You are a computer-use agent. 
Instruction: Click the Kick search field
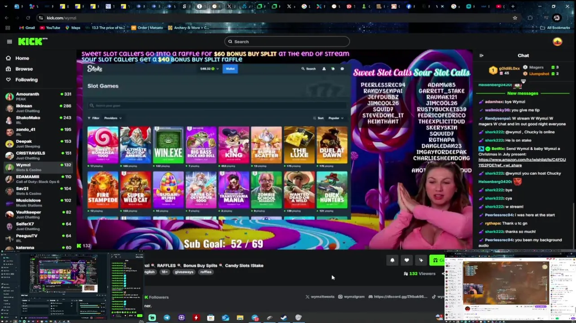[x=287, y=42]
